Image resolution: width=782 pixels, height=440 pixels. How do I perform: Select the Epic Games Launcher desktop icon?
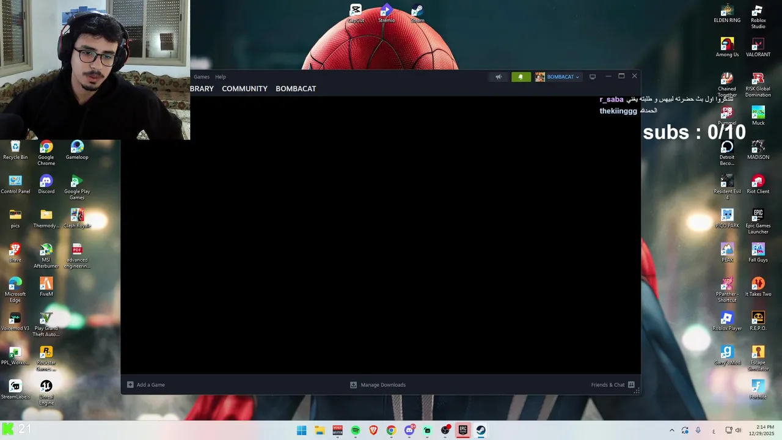pos(758,222)
